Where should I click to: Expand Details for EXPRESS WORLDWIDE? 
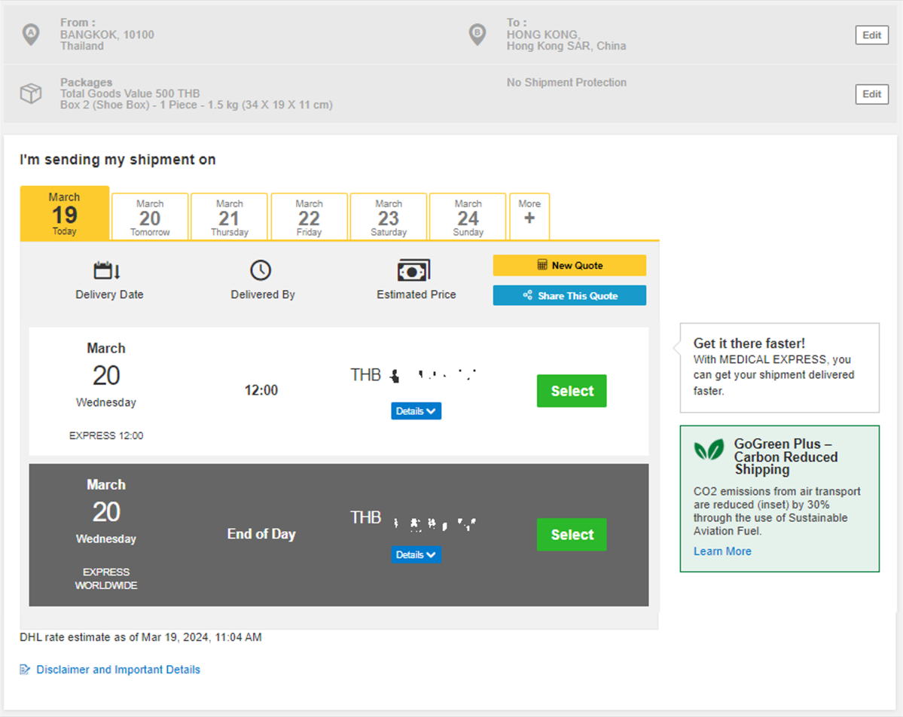[416, 554]
